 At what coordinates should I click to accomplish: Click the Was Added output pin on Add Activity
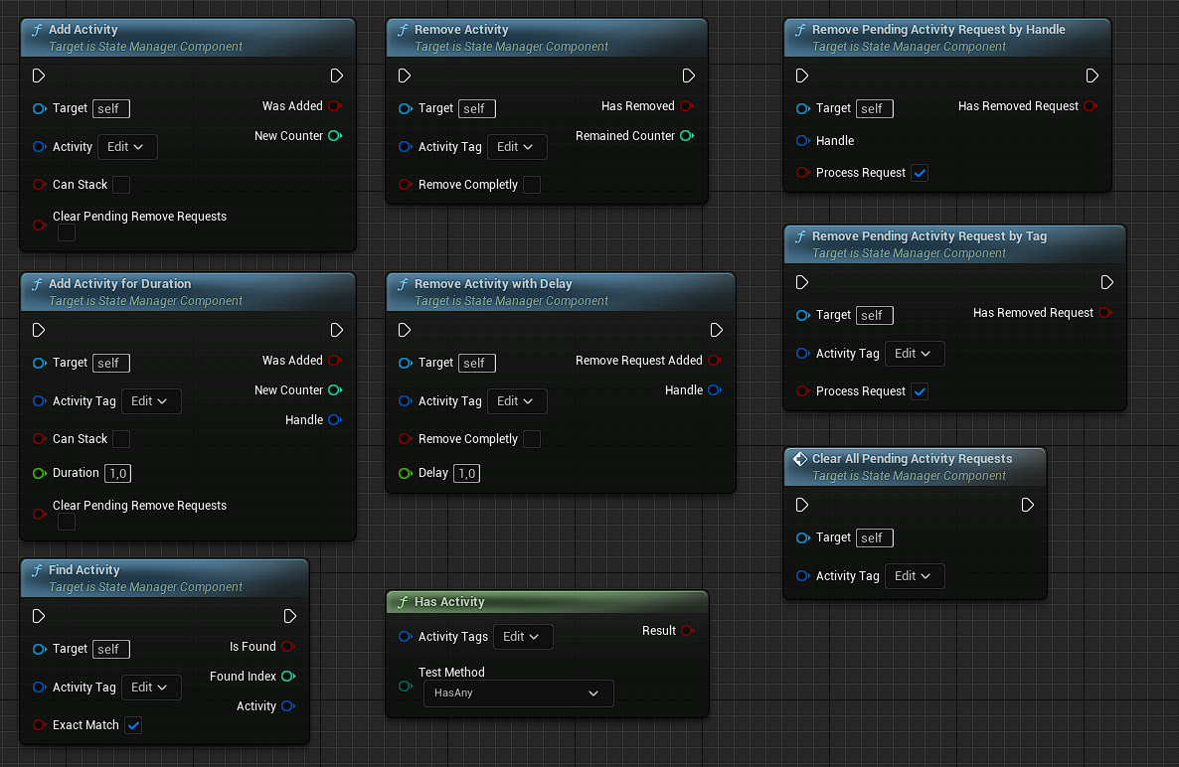click(x=335, y=106)
